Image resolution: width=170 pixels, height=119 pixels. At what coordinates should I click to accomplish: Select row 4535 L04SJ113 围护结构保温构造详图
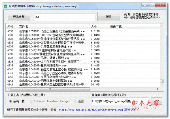[x=83, y=50]
